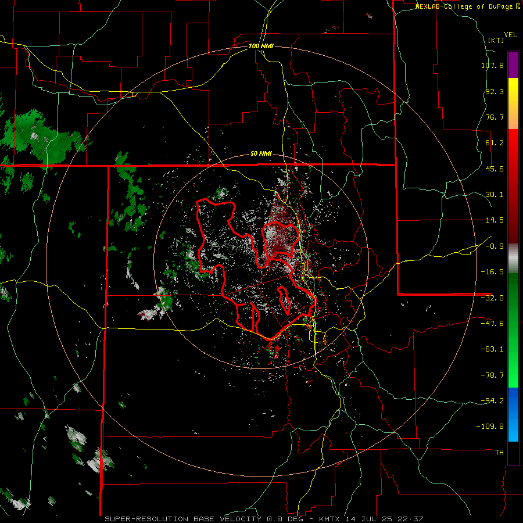Click the -32.0 velocity scale value
Viewport: 523px width, 523px height.
[x=492, y=298]
